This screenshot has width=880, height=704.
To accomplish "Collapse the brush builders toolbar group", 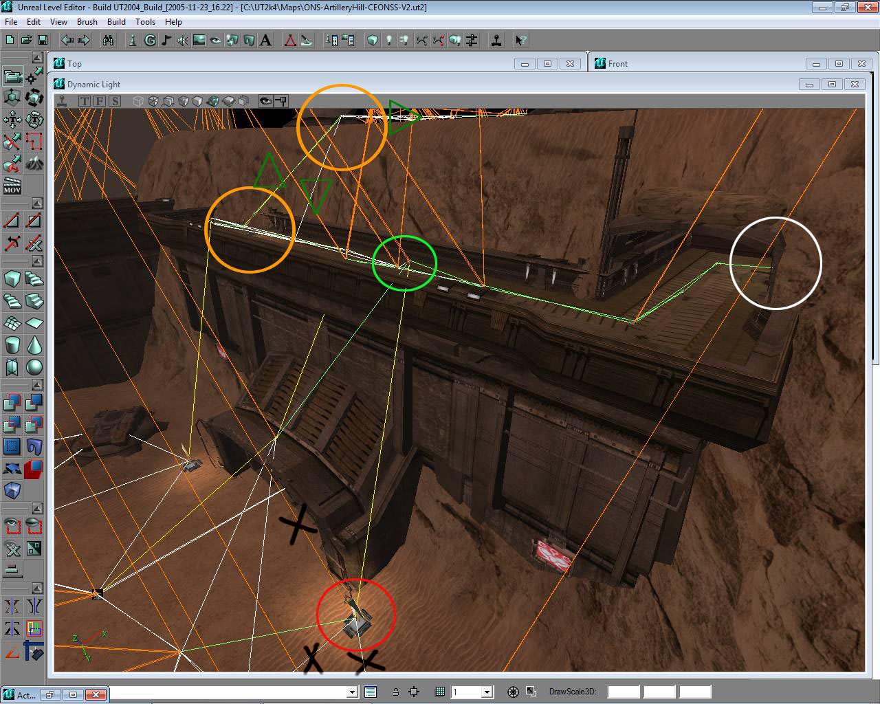I will 37,261.
